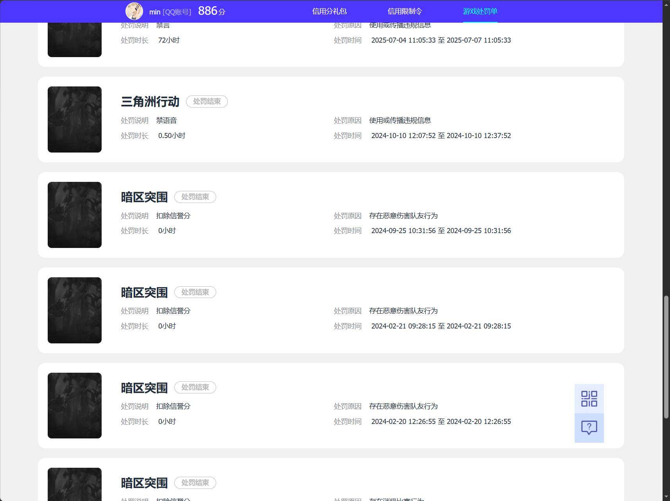Open thumbnail of the 2024-09-25 暗区突围 record
The height and width of the screenshot is (501, 670).
click(x=75, y=215)
